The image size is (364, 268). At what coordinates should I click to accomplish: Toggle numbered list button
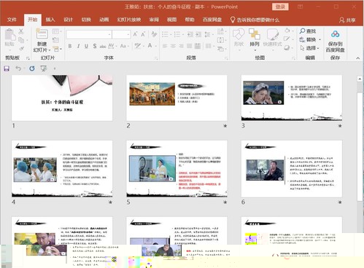[x=177, y=34]
